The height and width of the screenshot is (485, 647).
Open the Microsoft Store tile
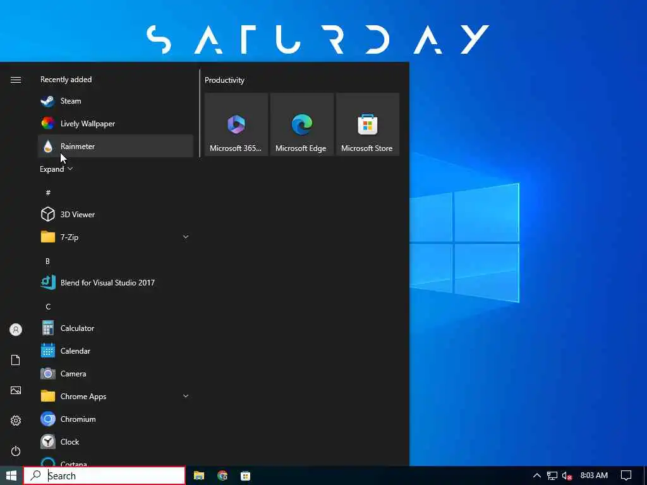(x=367, y=124)
